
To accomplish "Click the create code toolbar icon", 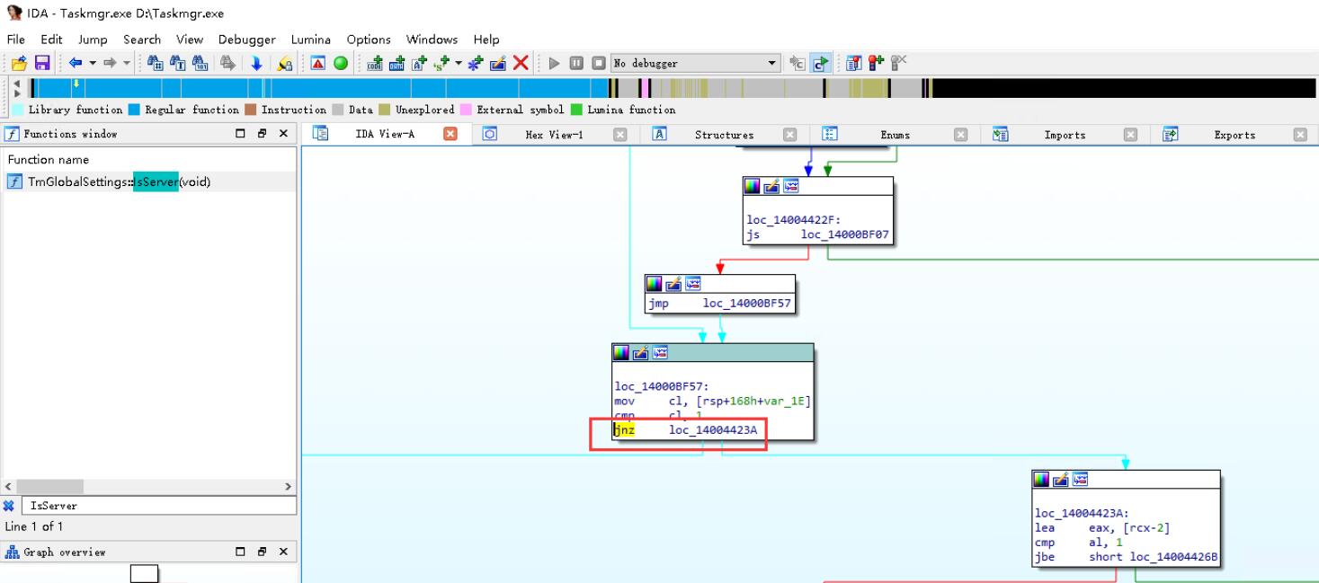I will [373, 63].
